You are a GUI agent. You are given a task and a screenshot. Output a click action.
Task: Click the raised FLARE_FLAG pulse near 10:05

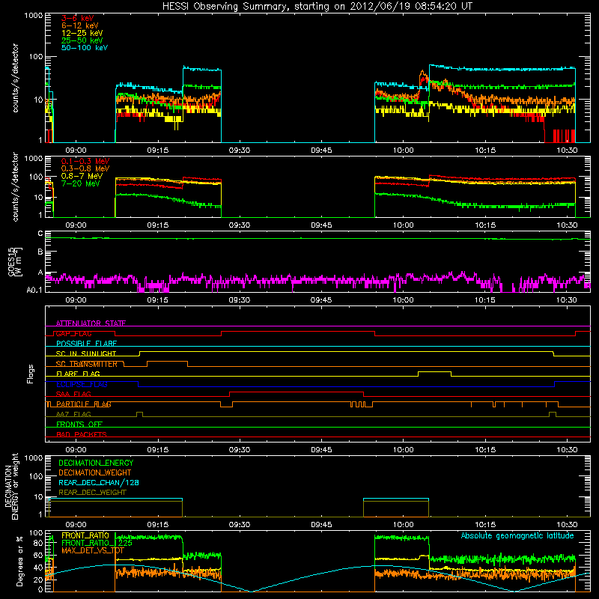pyautogui.click(x=434, y=372)
